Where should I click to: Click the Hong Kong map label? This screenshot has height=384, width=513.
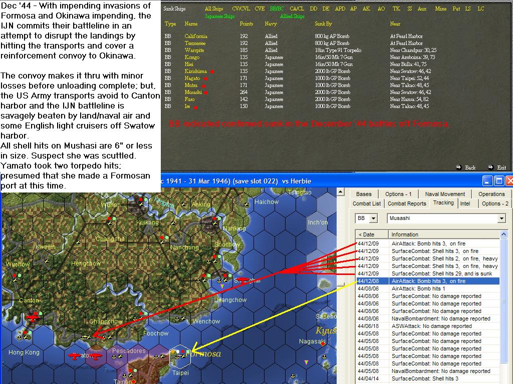click(x=24, y=352)
